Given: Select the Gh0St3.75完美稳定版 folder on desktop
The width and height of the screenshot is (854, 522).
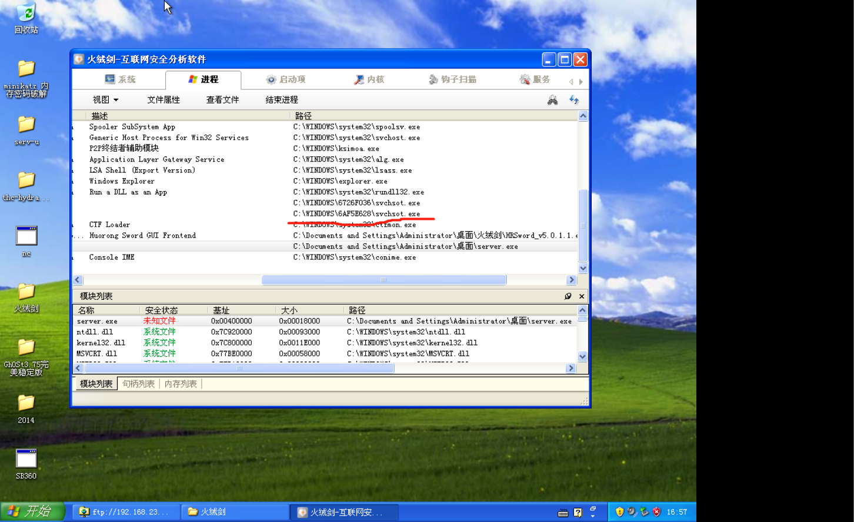Looking at the screenshot, I should click(26, 357).
